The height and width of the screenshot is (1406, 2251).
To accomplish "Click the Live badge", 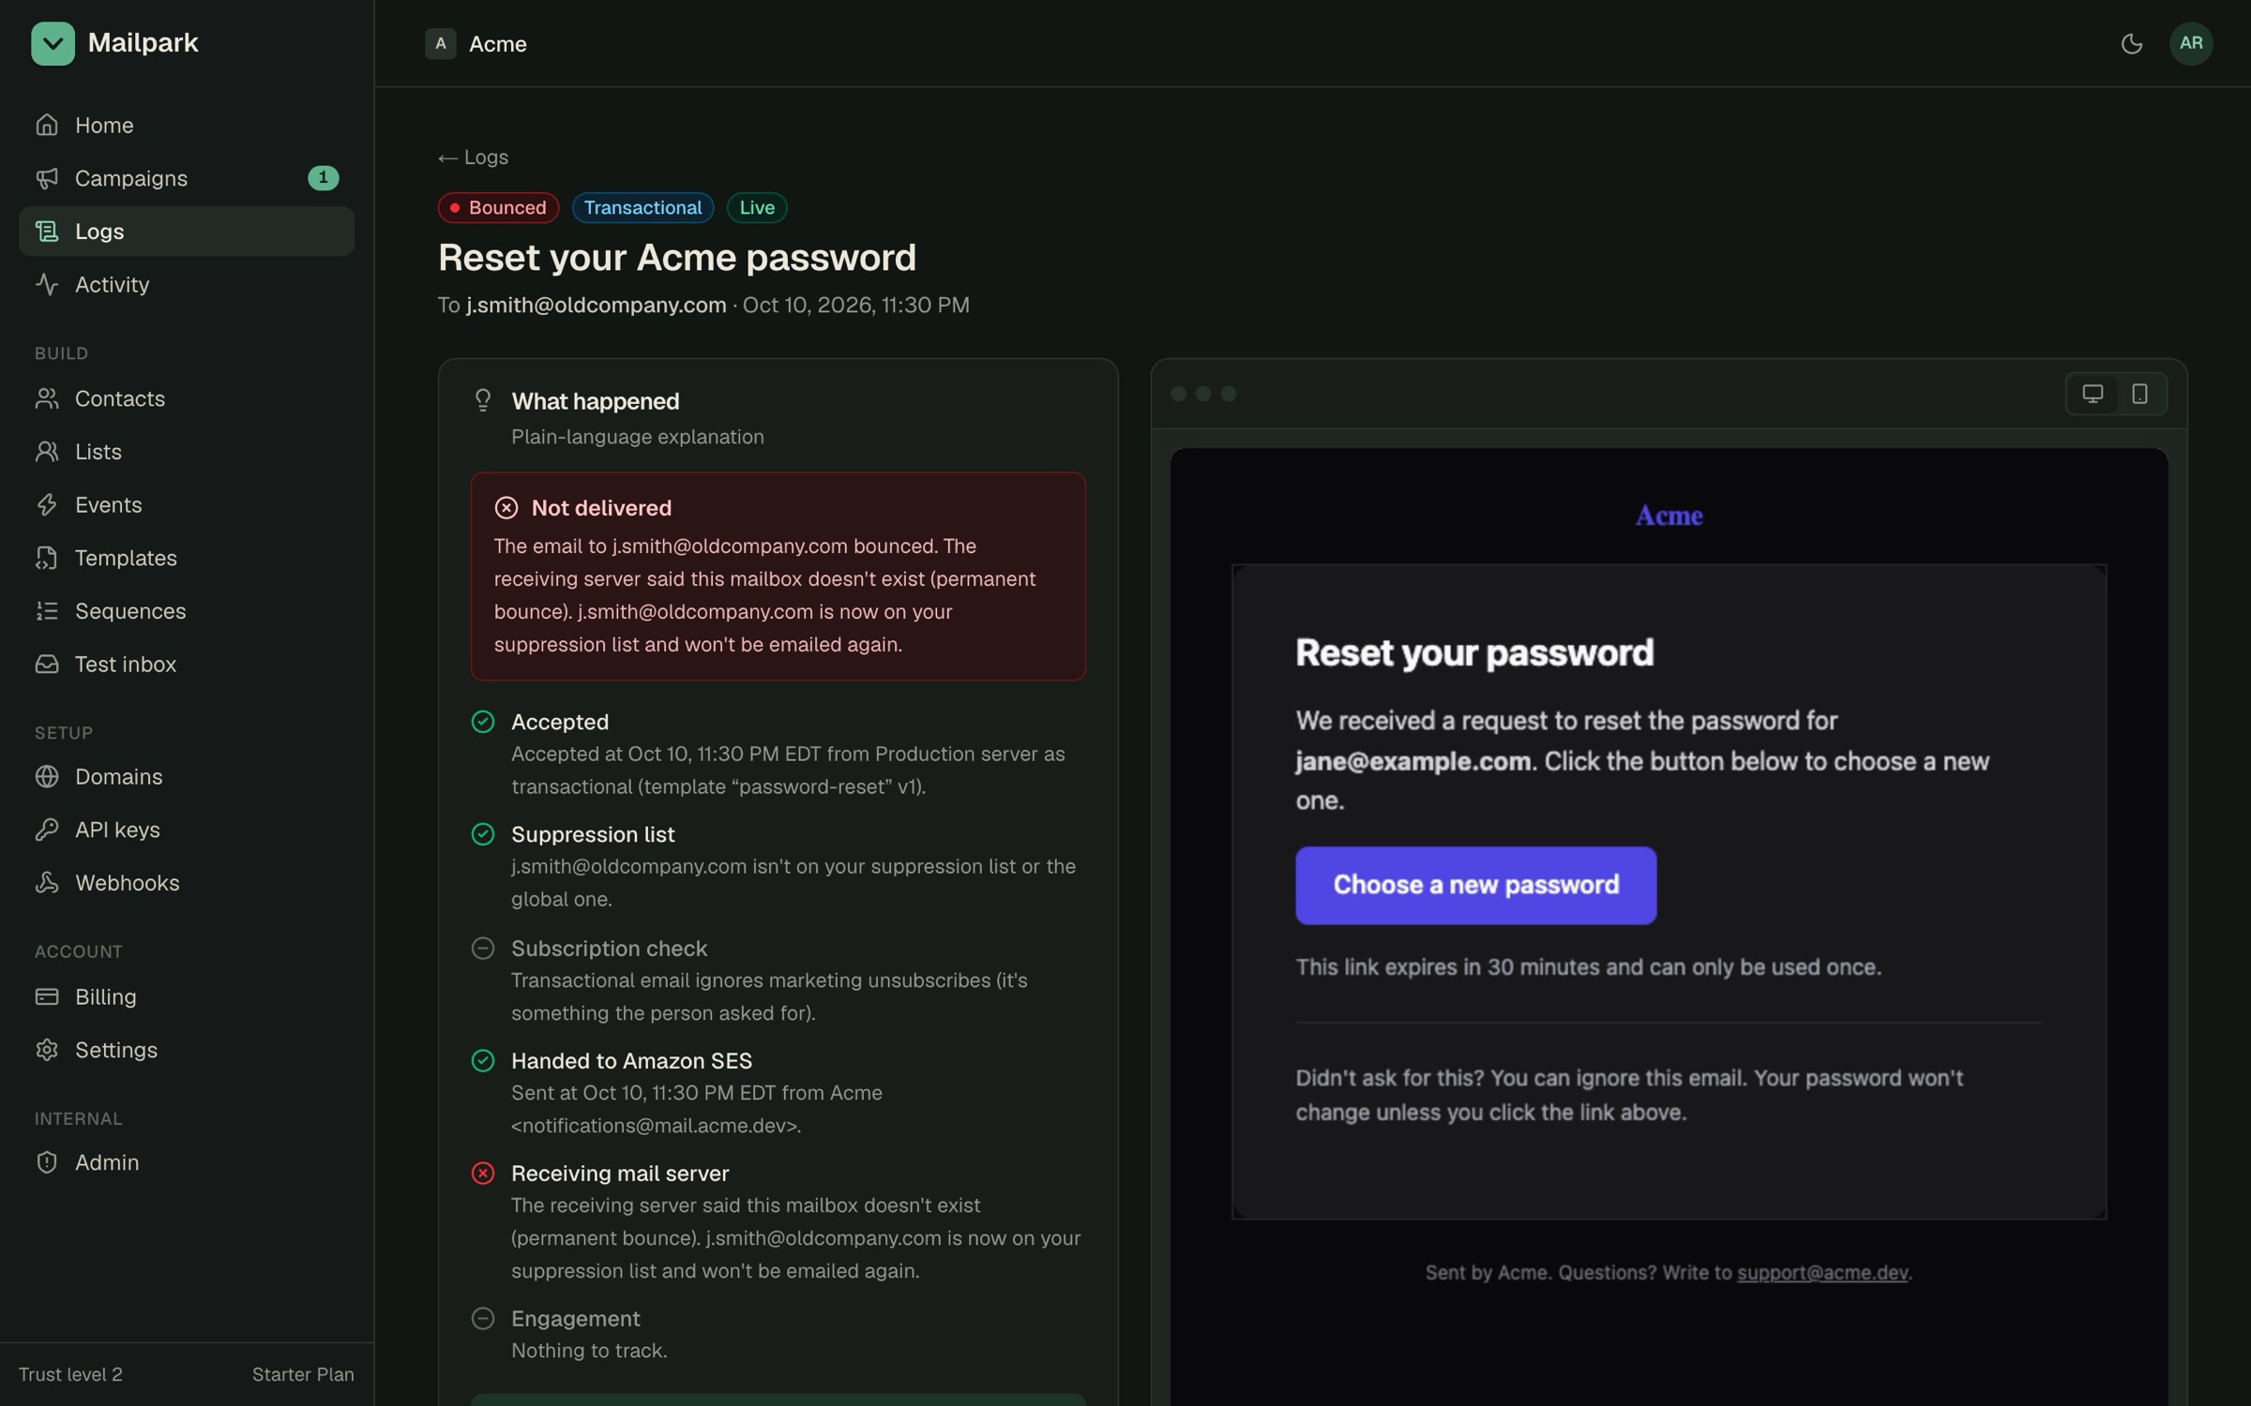I will [757, 208].
